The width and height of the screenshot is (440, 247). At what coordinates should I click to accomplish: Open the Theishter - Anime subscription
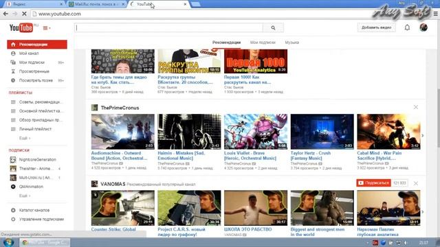pyautogui.click(x=37, y=169)
